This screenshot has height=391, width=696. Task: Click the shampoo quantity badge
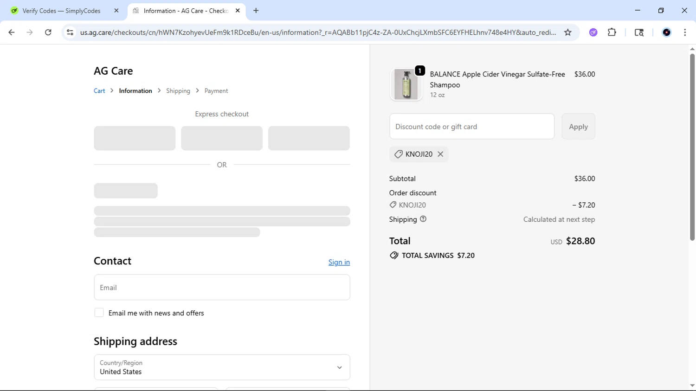[420, 71]
